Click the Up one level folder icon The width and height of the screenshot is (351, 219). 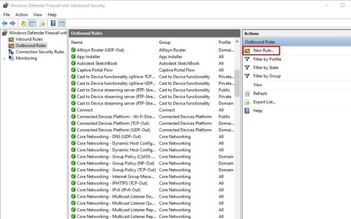pyautogui.click(x=23, y=23)
